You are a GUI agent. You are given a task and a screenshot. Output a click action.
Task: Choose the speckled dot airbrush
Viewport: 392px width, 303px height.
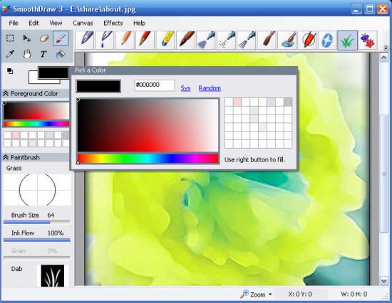pyautogui.click(x=226, y=40)
